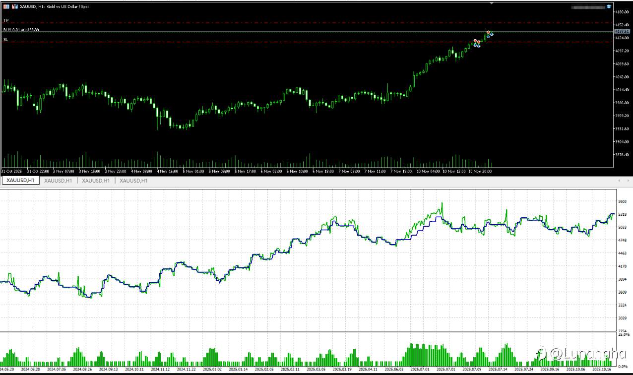Click the 2025.06.03 date label
Viewport: 633px width, 375px height.
pyautogui.click(x=394, y=370)
